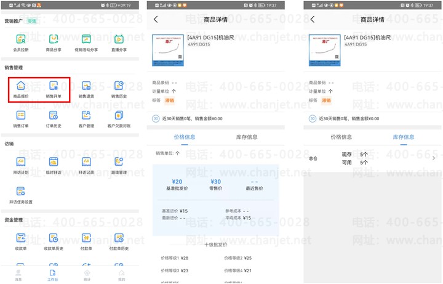Open the 付款单历史 icon
The width and height of the screenshot is (443, 284).
coord(119,238)
